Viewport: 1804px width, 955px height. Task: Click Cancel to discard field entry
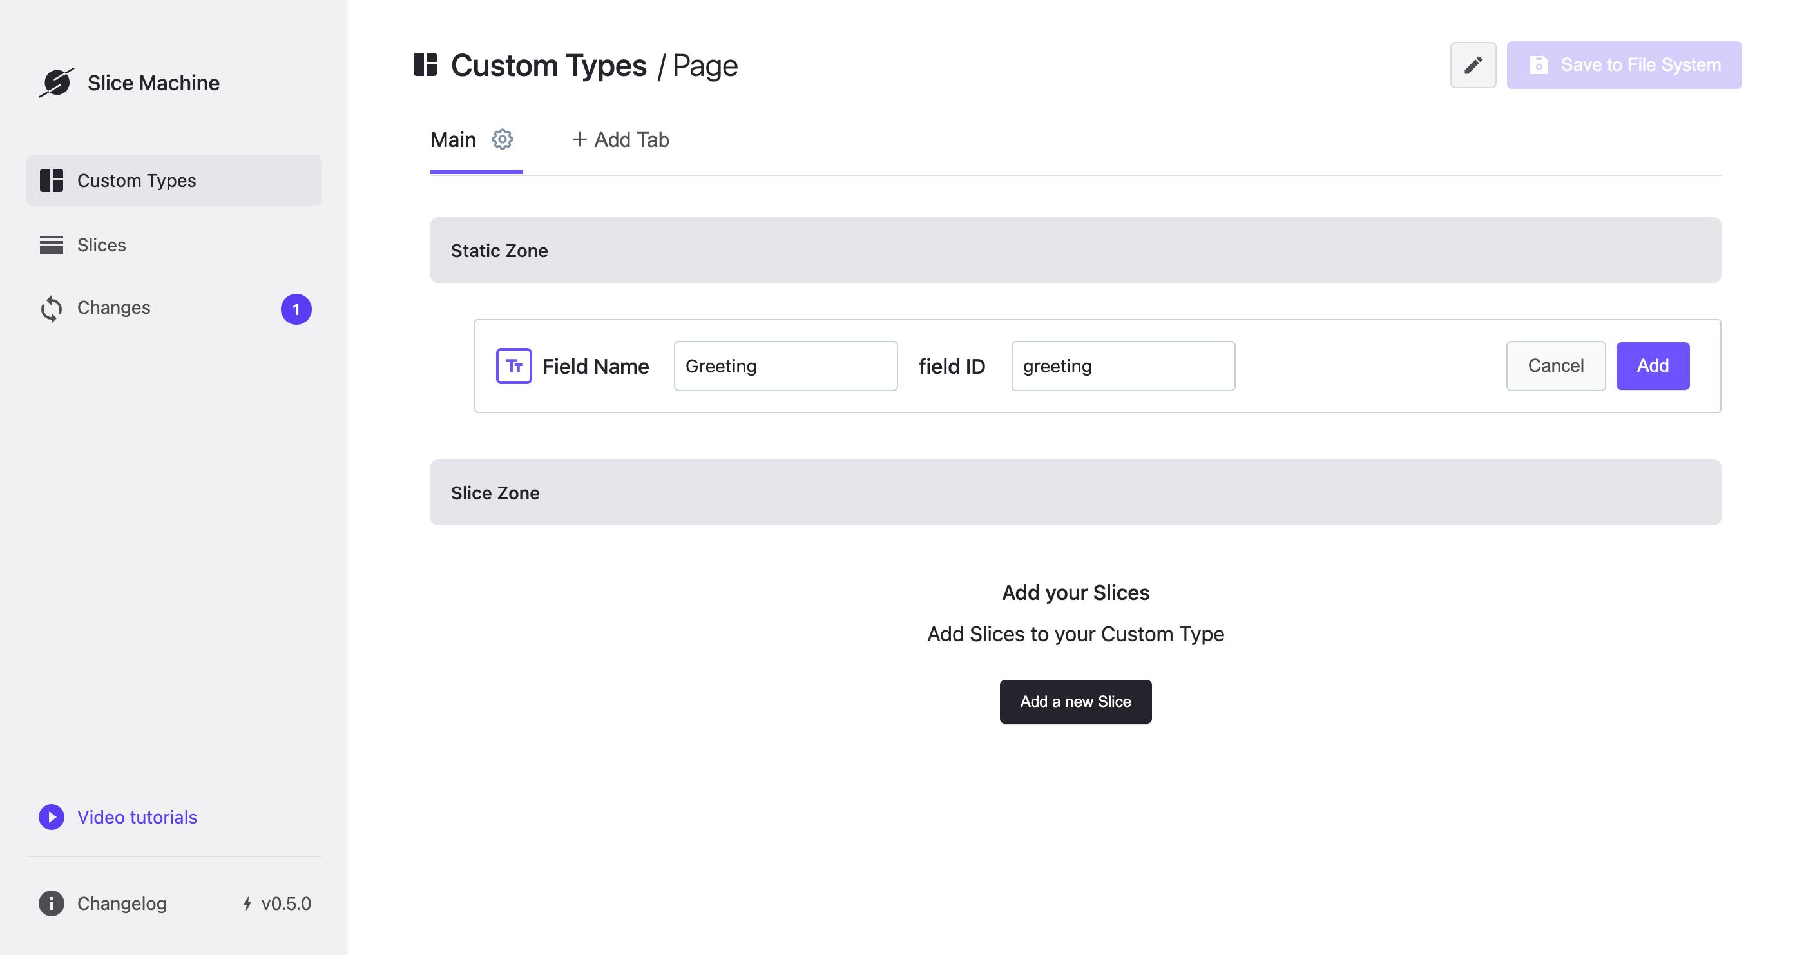[1556, 365]
